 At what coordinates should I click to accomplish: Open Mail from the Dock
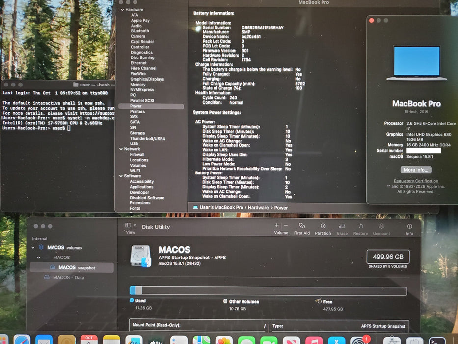point(44,341)
